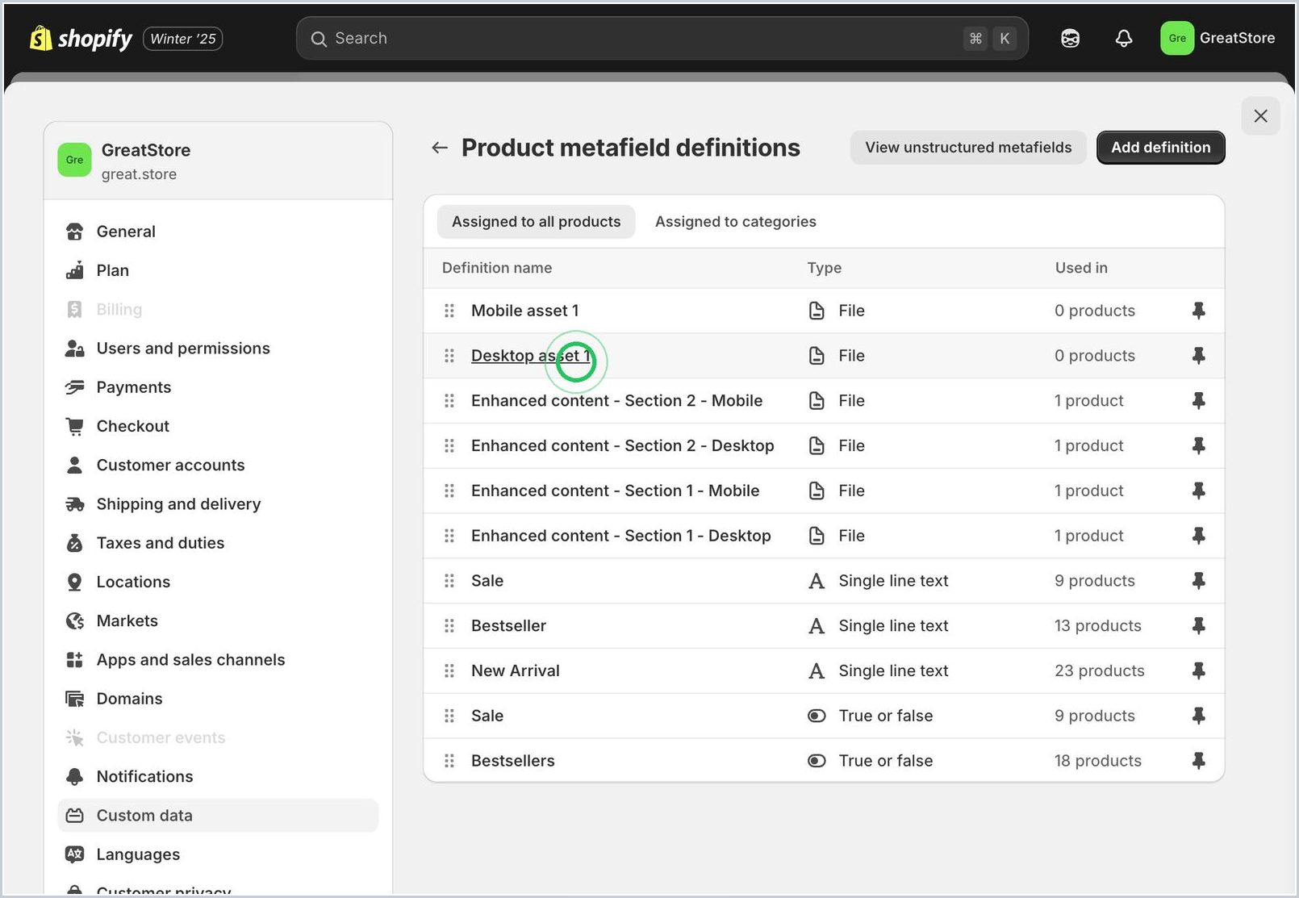The image size is (1299, 898).
Task: Open Enhanced content - Section 1 - Mobile
Action: tap(615, 491)
